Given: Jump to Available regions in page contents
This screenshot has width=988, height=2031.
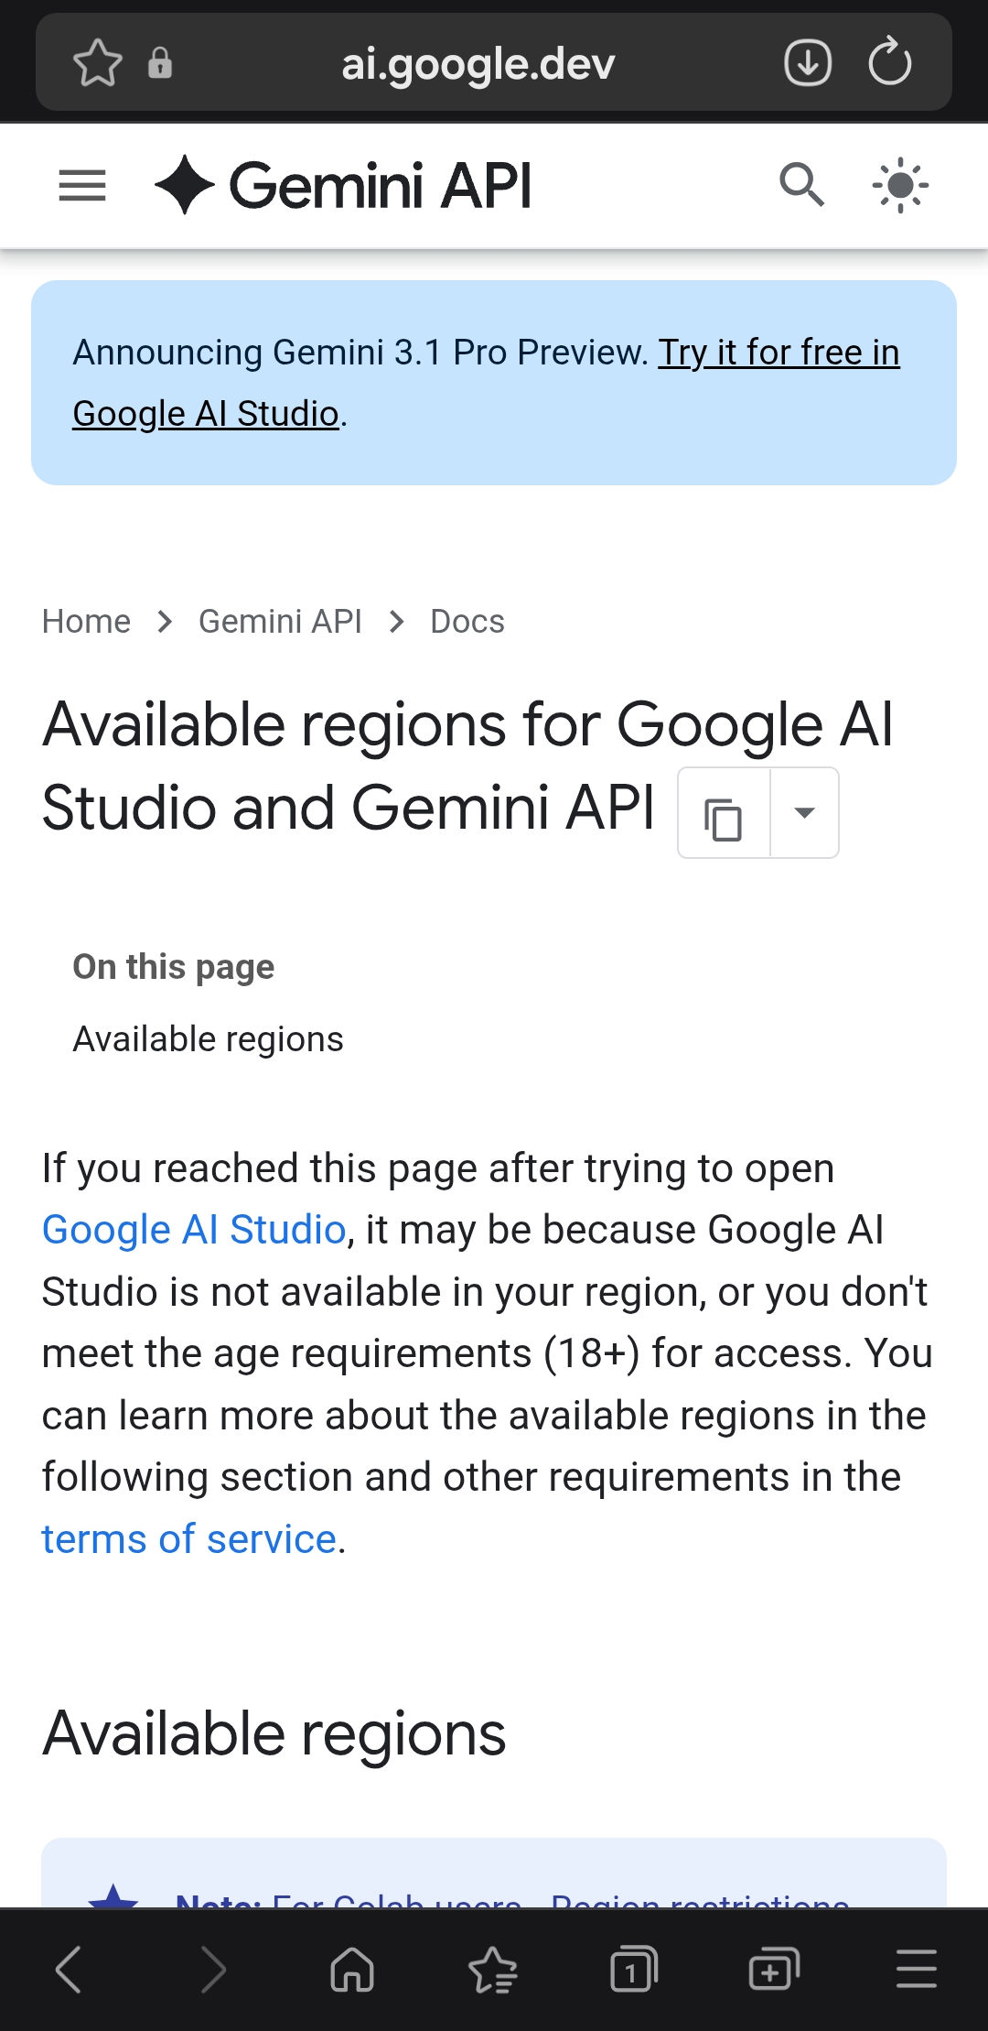Looking at the screenshot, I should click(209, 1039).
